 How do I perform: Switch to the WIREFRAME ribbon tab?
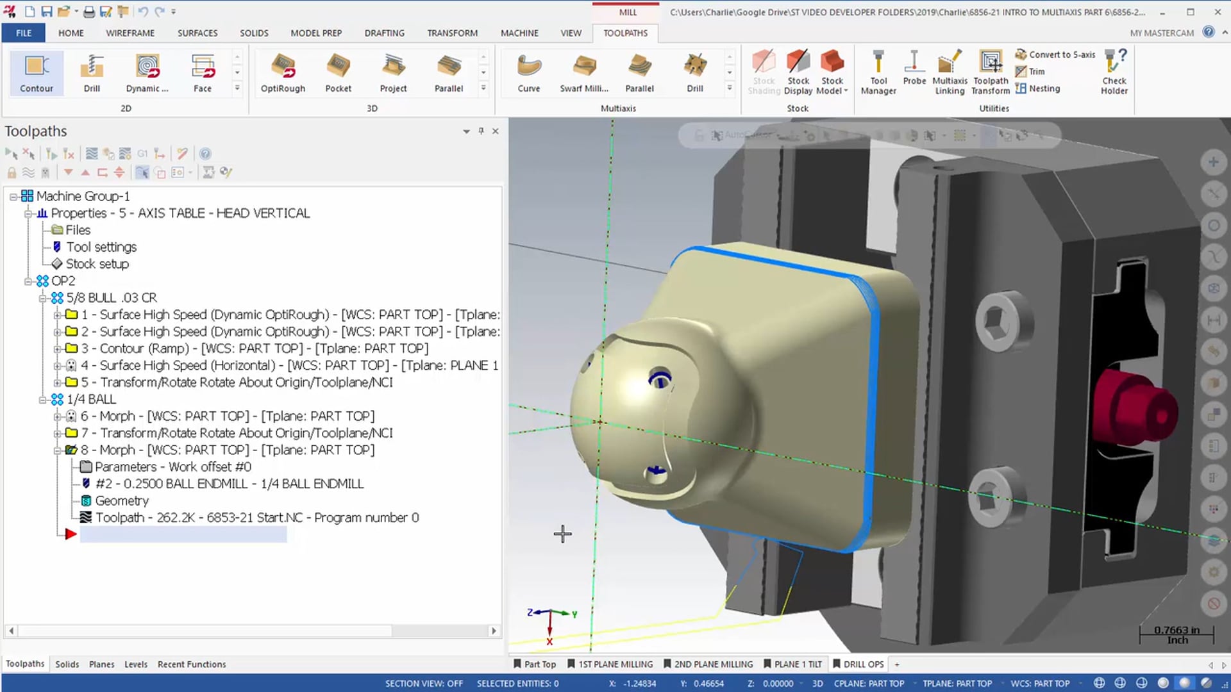click(130, 33)
